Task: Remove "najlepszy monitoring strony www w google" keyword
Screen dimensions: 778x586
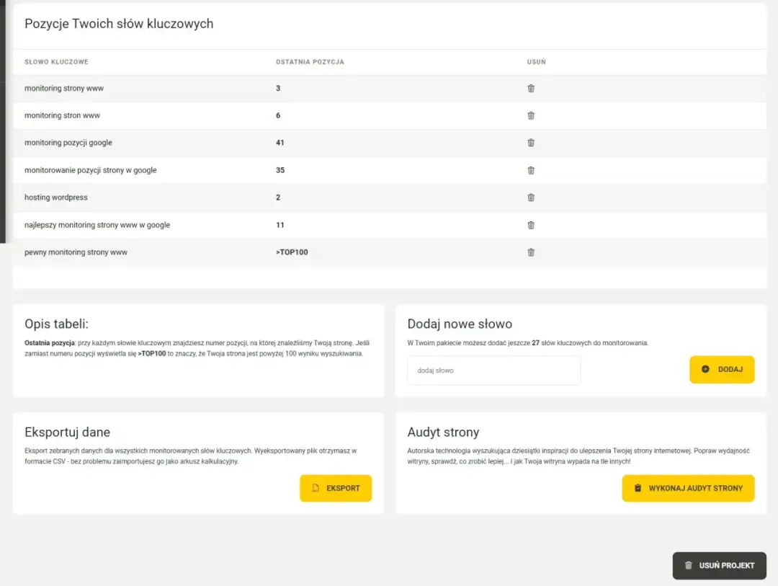Action: (531, 224)
